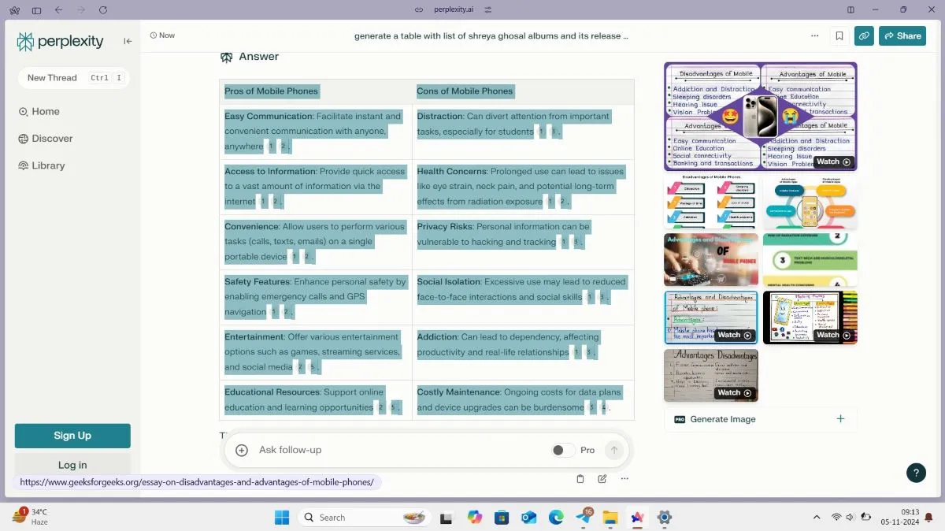Click the Answer heading icon
The width and height of the screenshot is (945, 531).
(226, 57)
